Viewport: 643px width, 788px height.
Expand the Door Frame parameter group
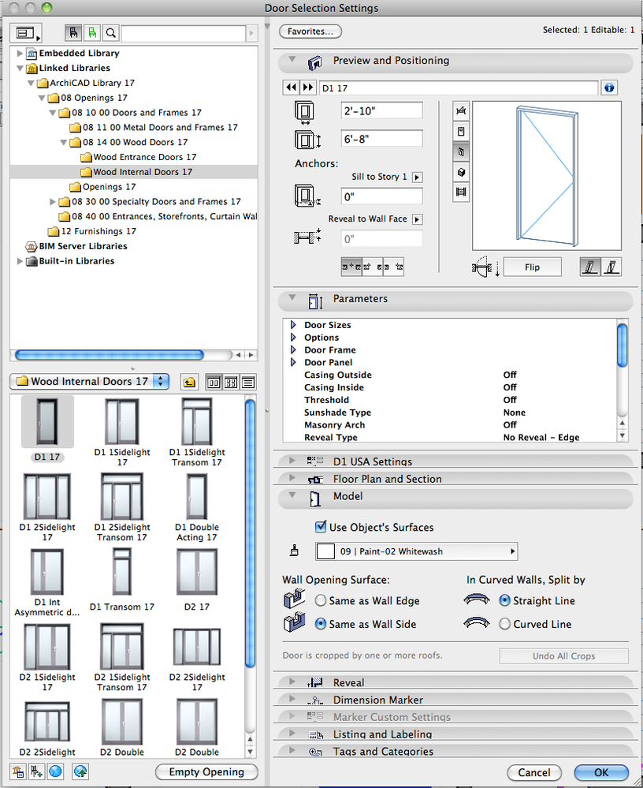[293, 349]
